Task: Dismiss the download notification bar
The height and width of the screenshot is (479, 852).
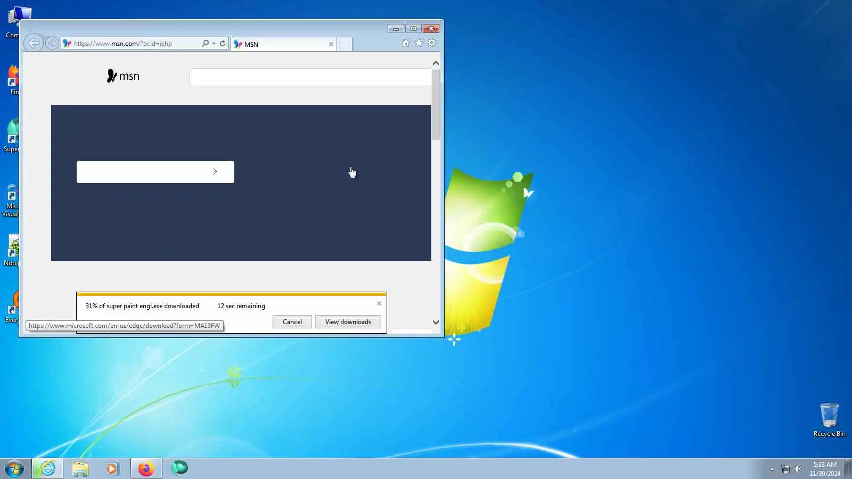Action: pos(379,303)
